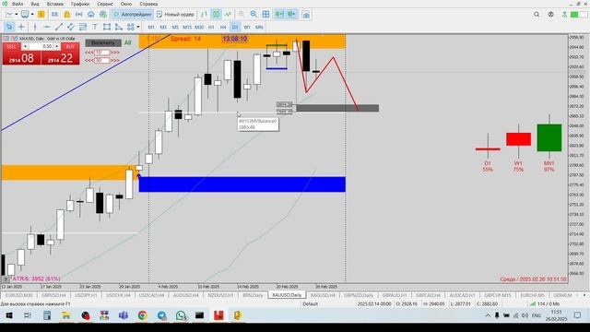Take a chart screenshot with camera icon

[x=306, y=15]
